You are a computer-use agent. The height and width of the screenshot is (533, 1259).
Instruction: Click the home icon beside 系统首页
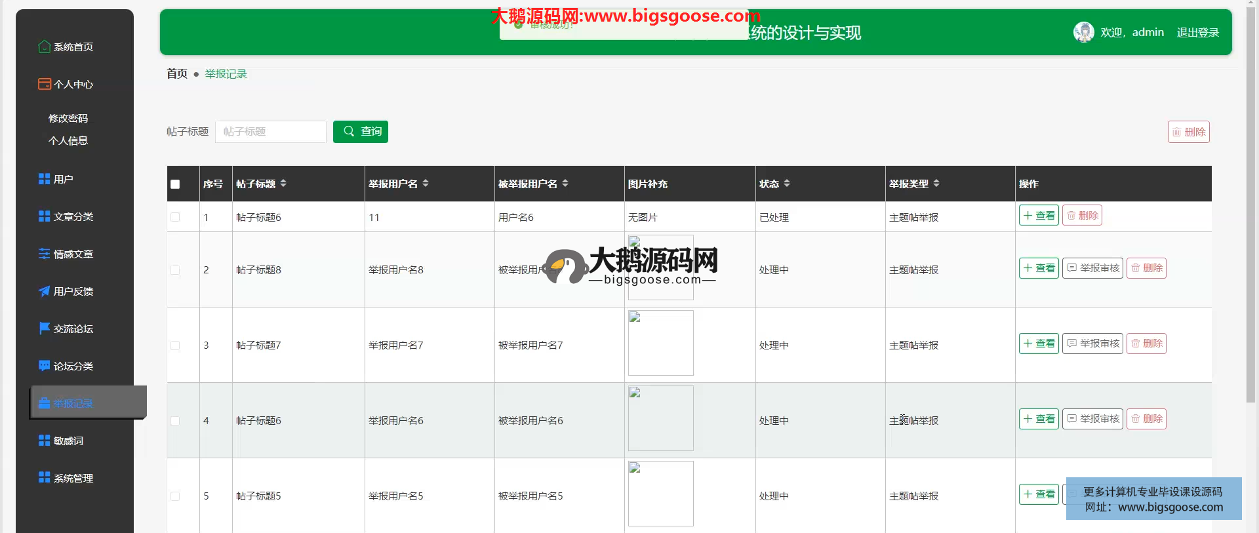pyautogui.click(x=44, y=47)
